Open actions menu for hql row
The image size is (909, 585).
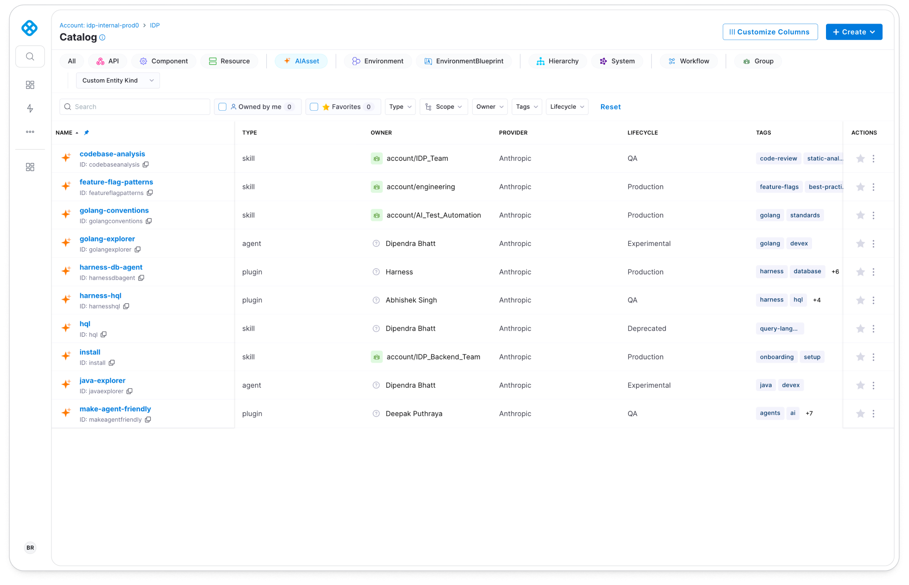coord(873,329)
